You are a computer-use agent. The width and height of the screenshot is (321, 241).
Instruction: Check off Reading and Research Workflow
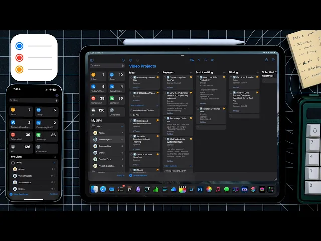pos(131,120)
